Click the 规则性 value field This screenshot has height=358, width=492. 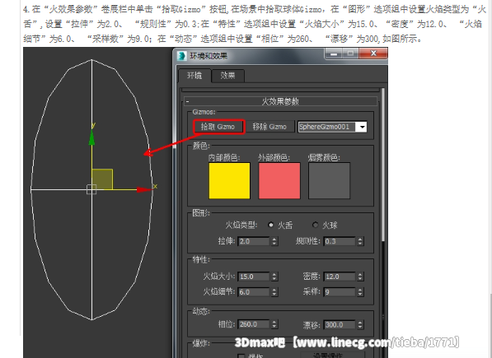pos(340,241)
